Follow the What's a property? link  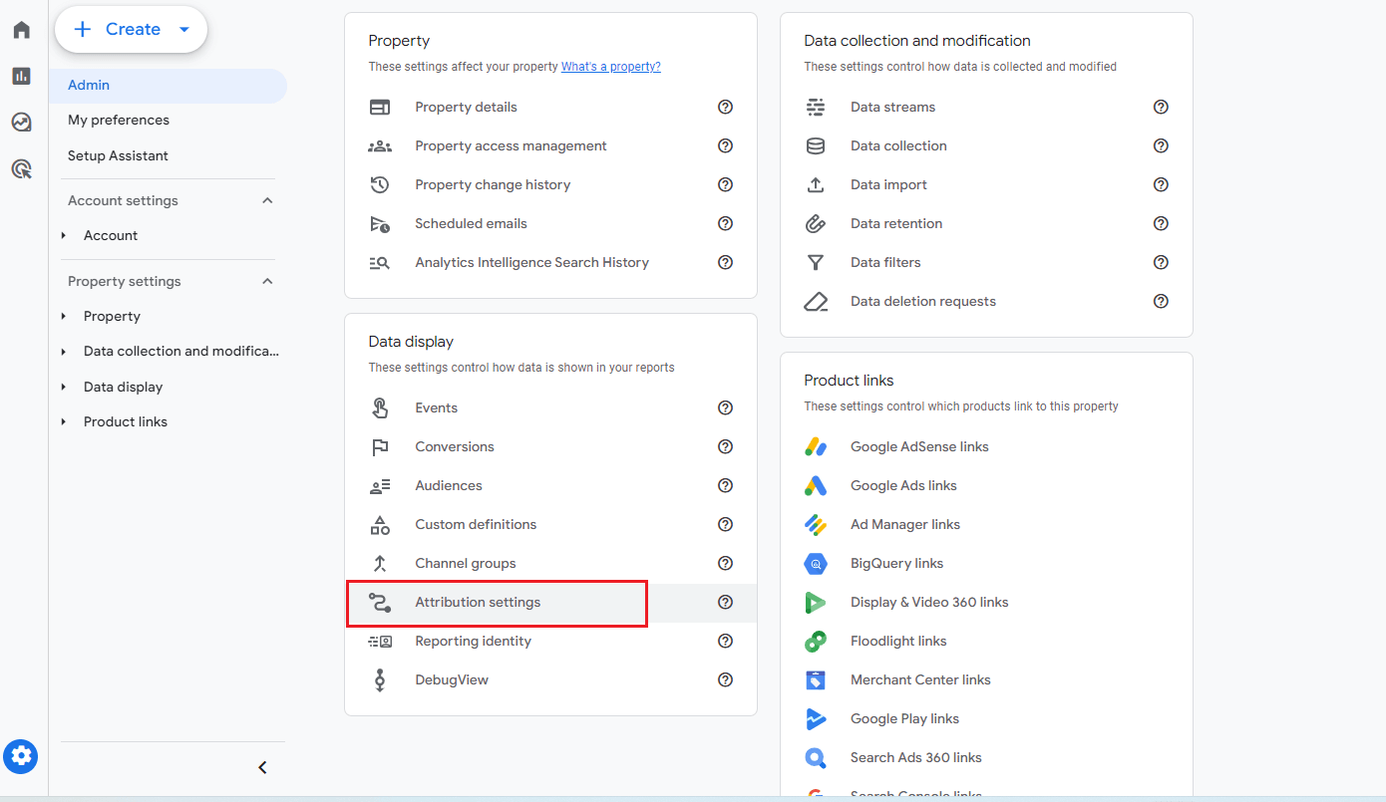pos(611,67)
